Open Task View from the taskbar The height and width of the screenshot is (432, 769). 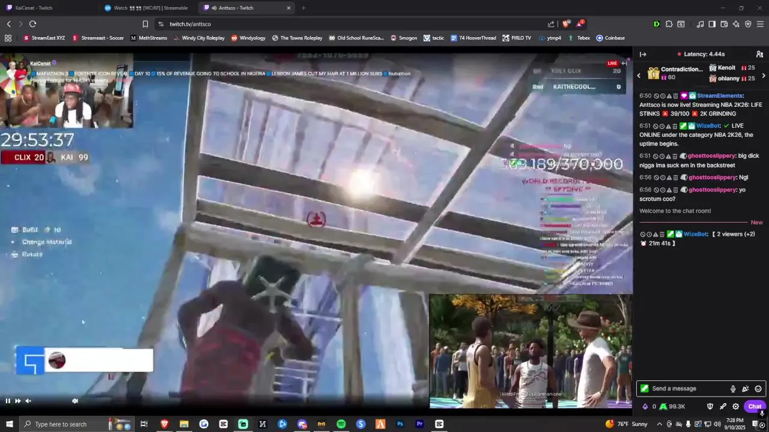pos(144,424)
